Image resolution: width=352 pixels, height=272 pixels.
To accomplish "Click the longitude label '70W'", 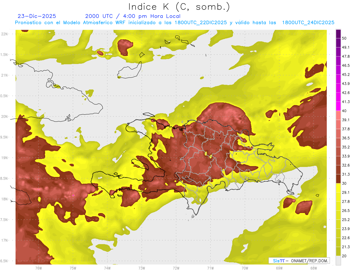I will (x=245, y=268).
